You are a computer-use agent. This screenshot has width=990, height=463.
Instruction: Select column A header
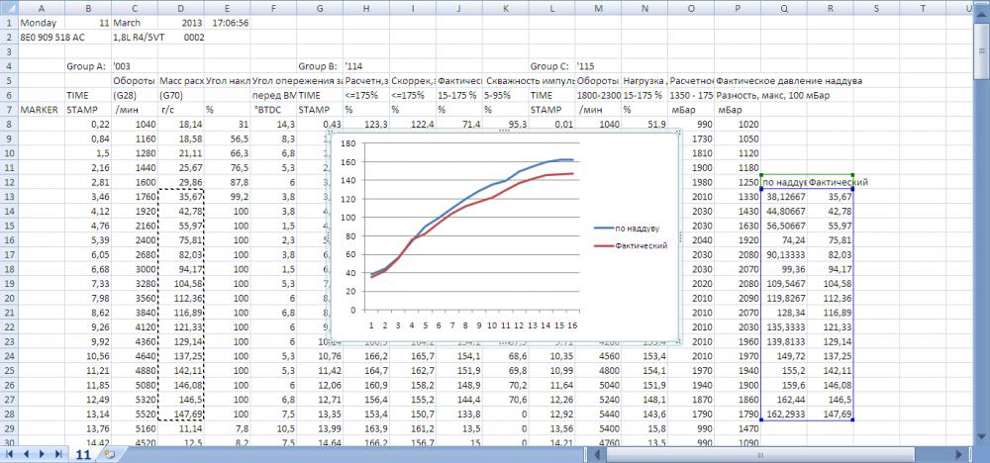coord(42,8)
